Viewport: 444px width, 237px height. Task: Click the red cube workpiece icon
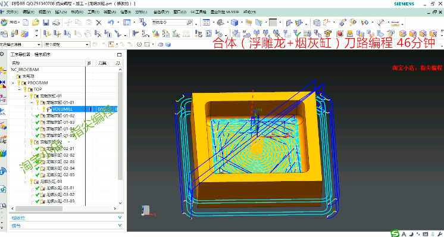click(x=340, y=33)
